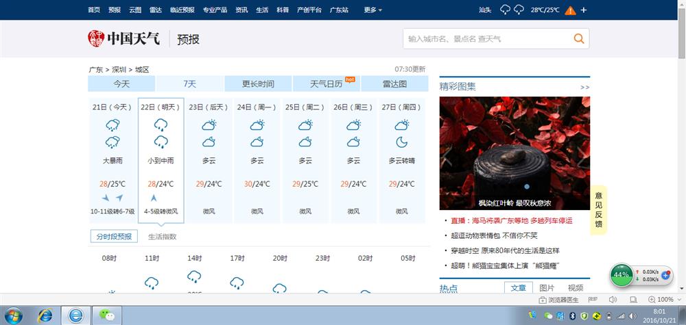Screen dimensions: 686x325
Task: Expand the 精彩图集 more arrows
Action: point(584,88)
